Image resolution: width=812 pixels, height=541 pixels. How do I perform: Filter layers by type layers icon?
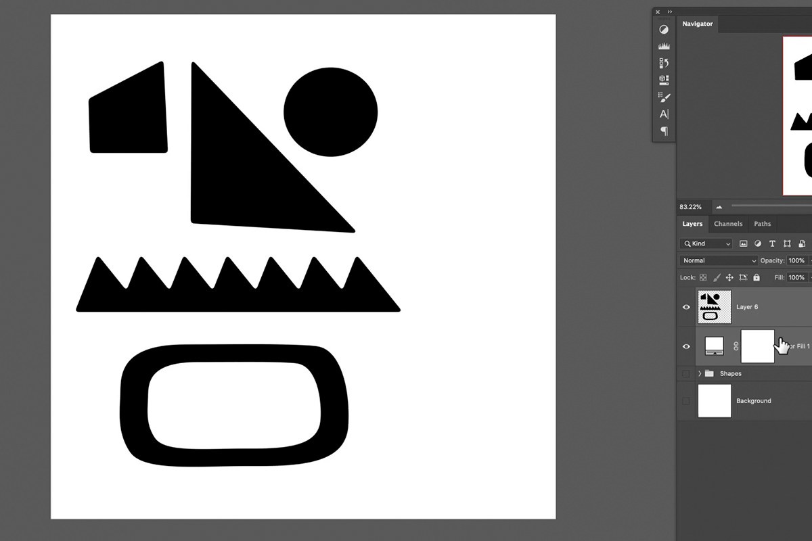coord(772,243)
